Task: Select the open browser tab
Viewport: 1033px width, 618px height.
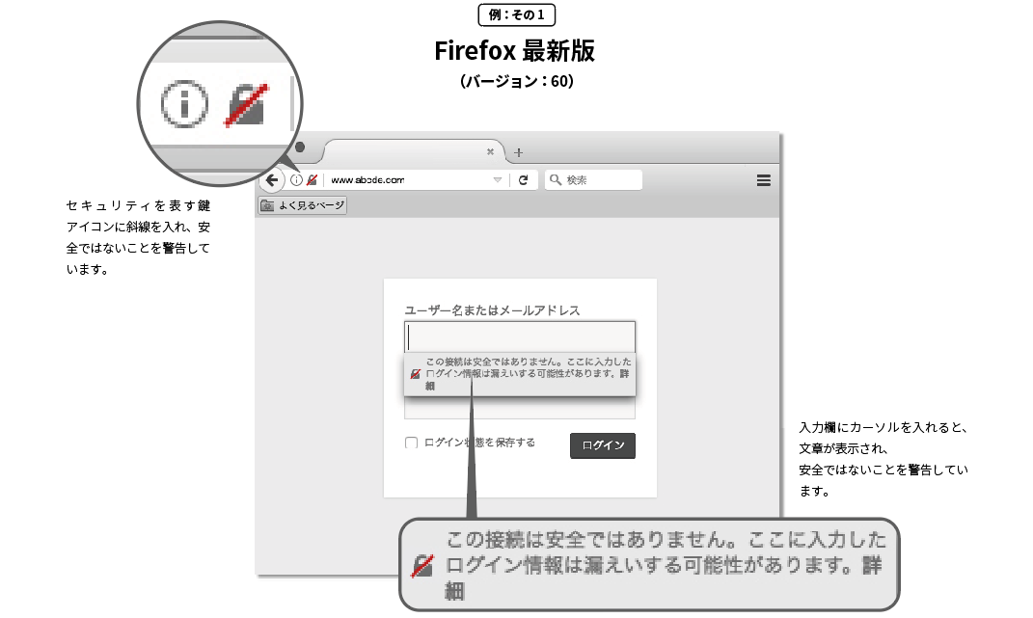Action: [414, 151]
